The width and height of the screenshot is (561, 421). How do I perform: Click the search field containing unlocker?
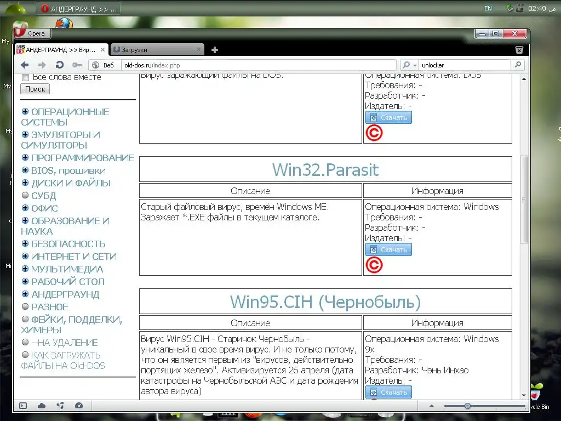[x=465, y=65]
